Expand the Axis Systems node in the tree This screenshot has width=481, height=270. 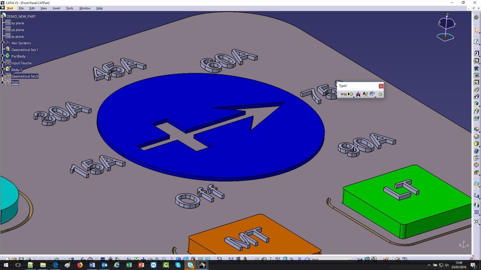[3, 43]
